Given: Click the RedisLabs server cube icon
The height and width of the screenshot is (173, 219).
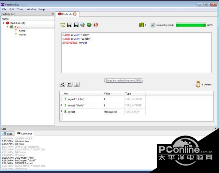Looking at the screenshot, I should 8,23.
